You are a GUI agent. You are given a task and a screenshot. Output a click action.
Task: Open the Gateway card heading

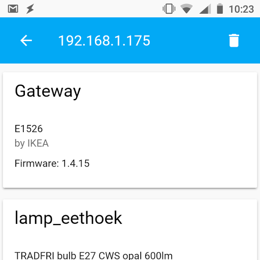[x=48, y=91]
